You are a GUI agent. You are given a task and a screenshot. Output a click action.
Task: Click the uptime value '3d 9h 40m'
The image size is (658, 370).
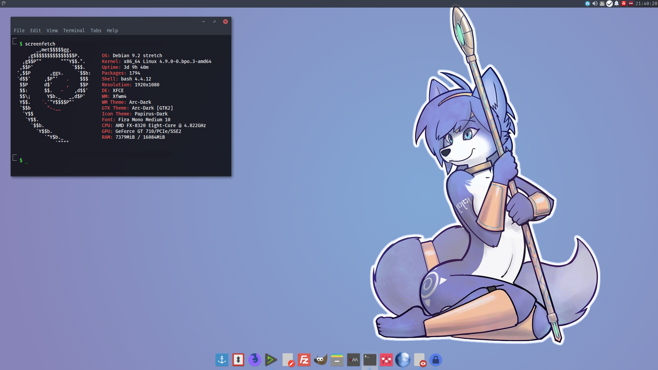(136, 67)
